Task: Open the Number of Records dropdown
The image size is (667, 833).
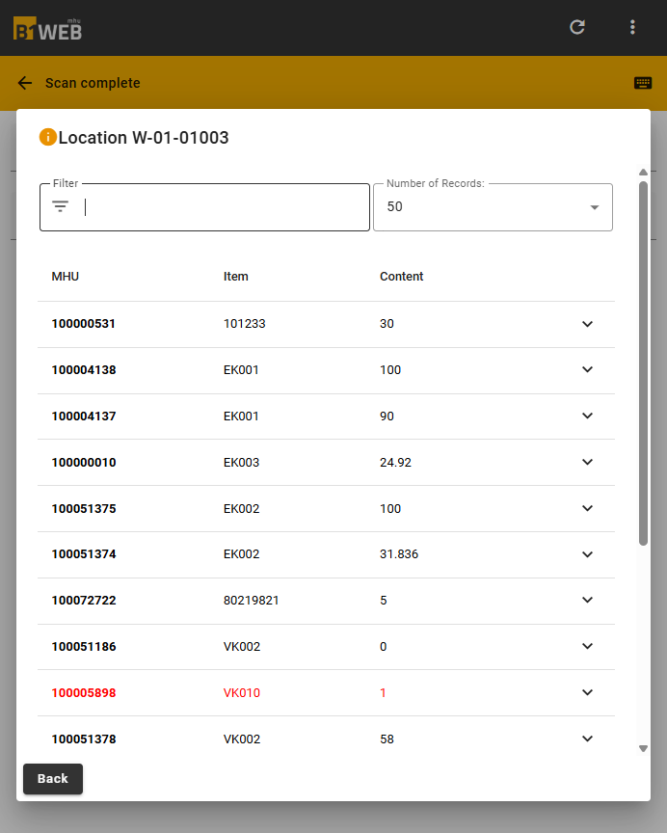Action: coord(493,207)
